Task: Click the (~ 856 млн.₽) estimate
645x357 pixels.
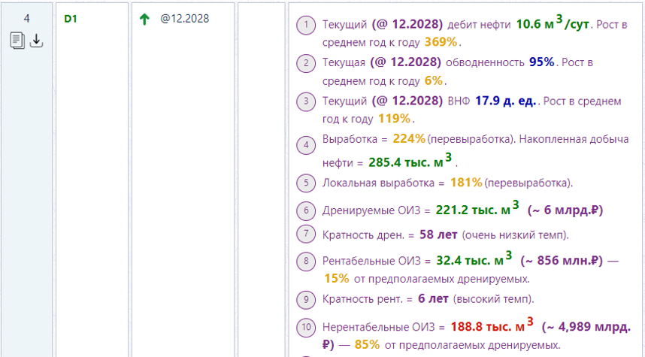Action: tap(562, 261)
